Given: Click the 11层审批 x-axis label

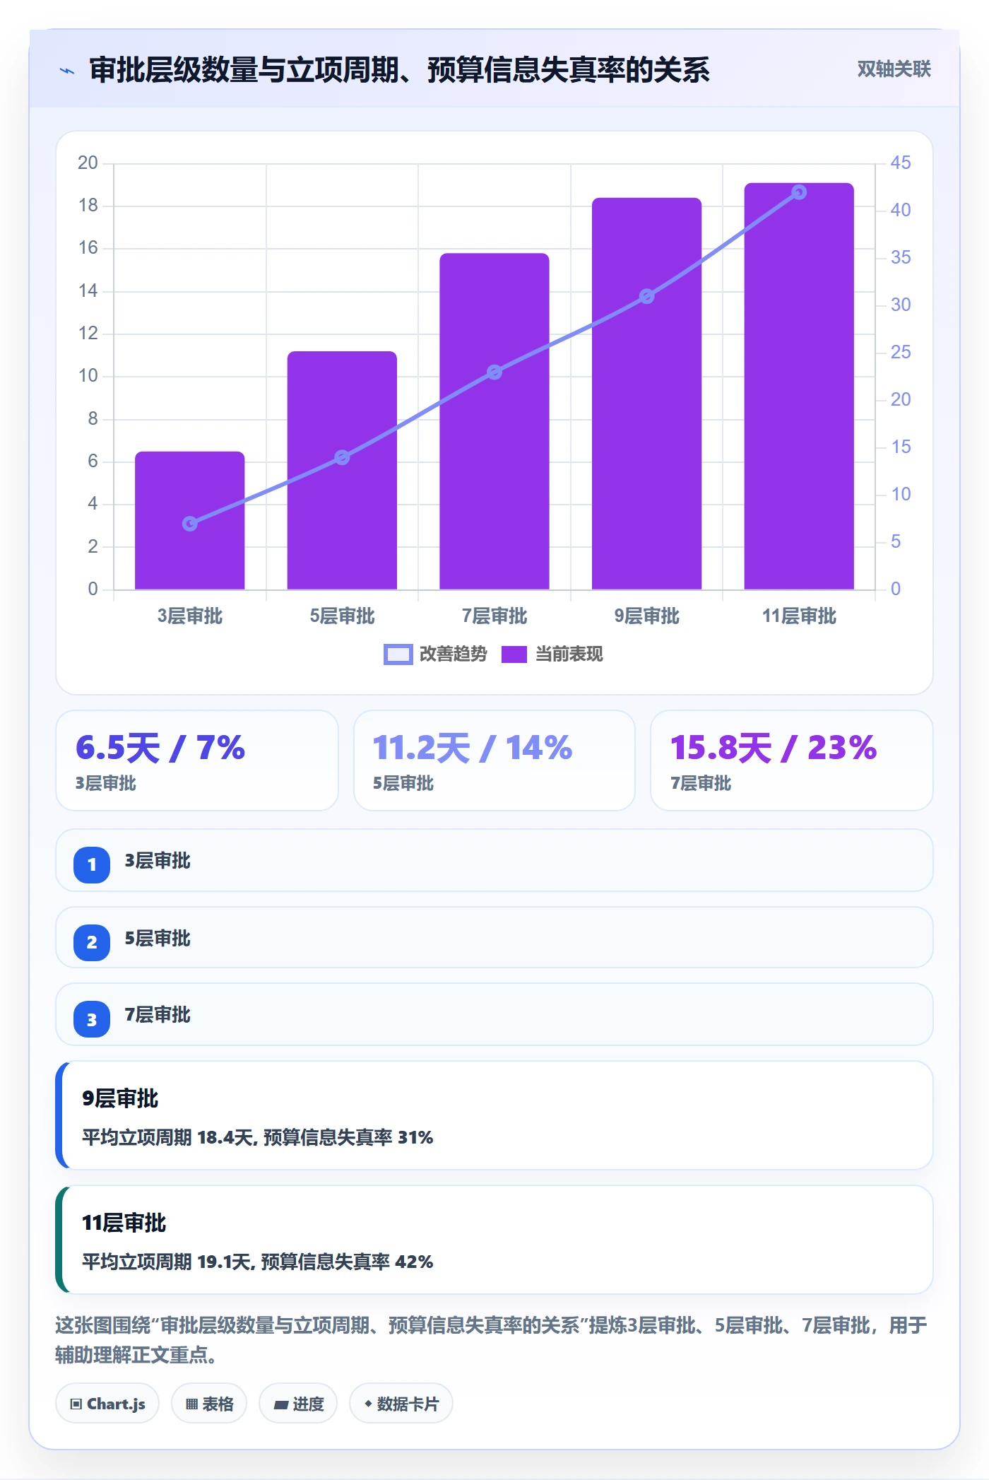Looking at the screenshot, I should pyautogui.click(x=799, y=616).
